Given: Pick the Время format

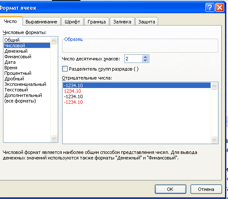Looking at the screenshot, I should (27, 68).
